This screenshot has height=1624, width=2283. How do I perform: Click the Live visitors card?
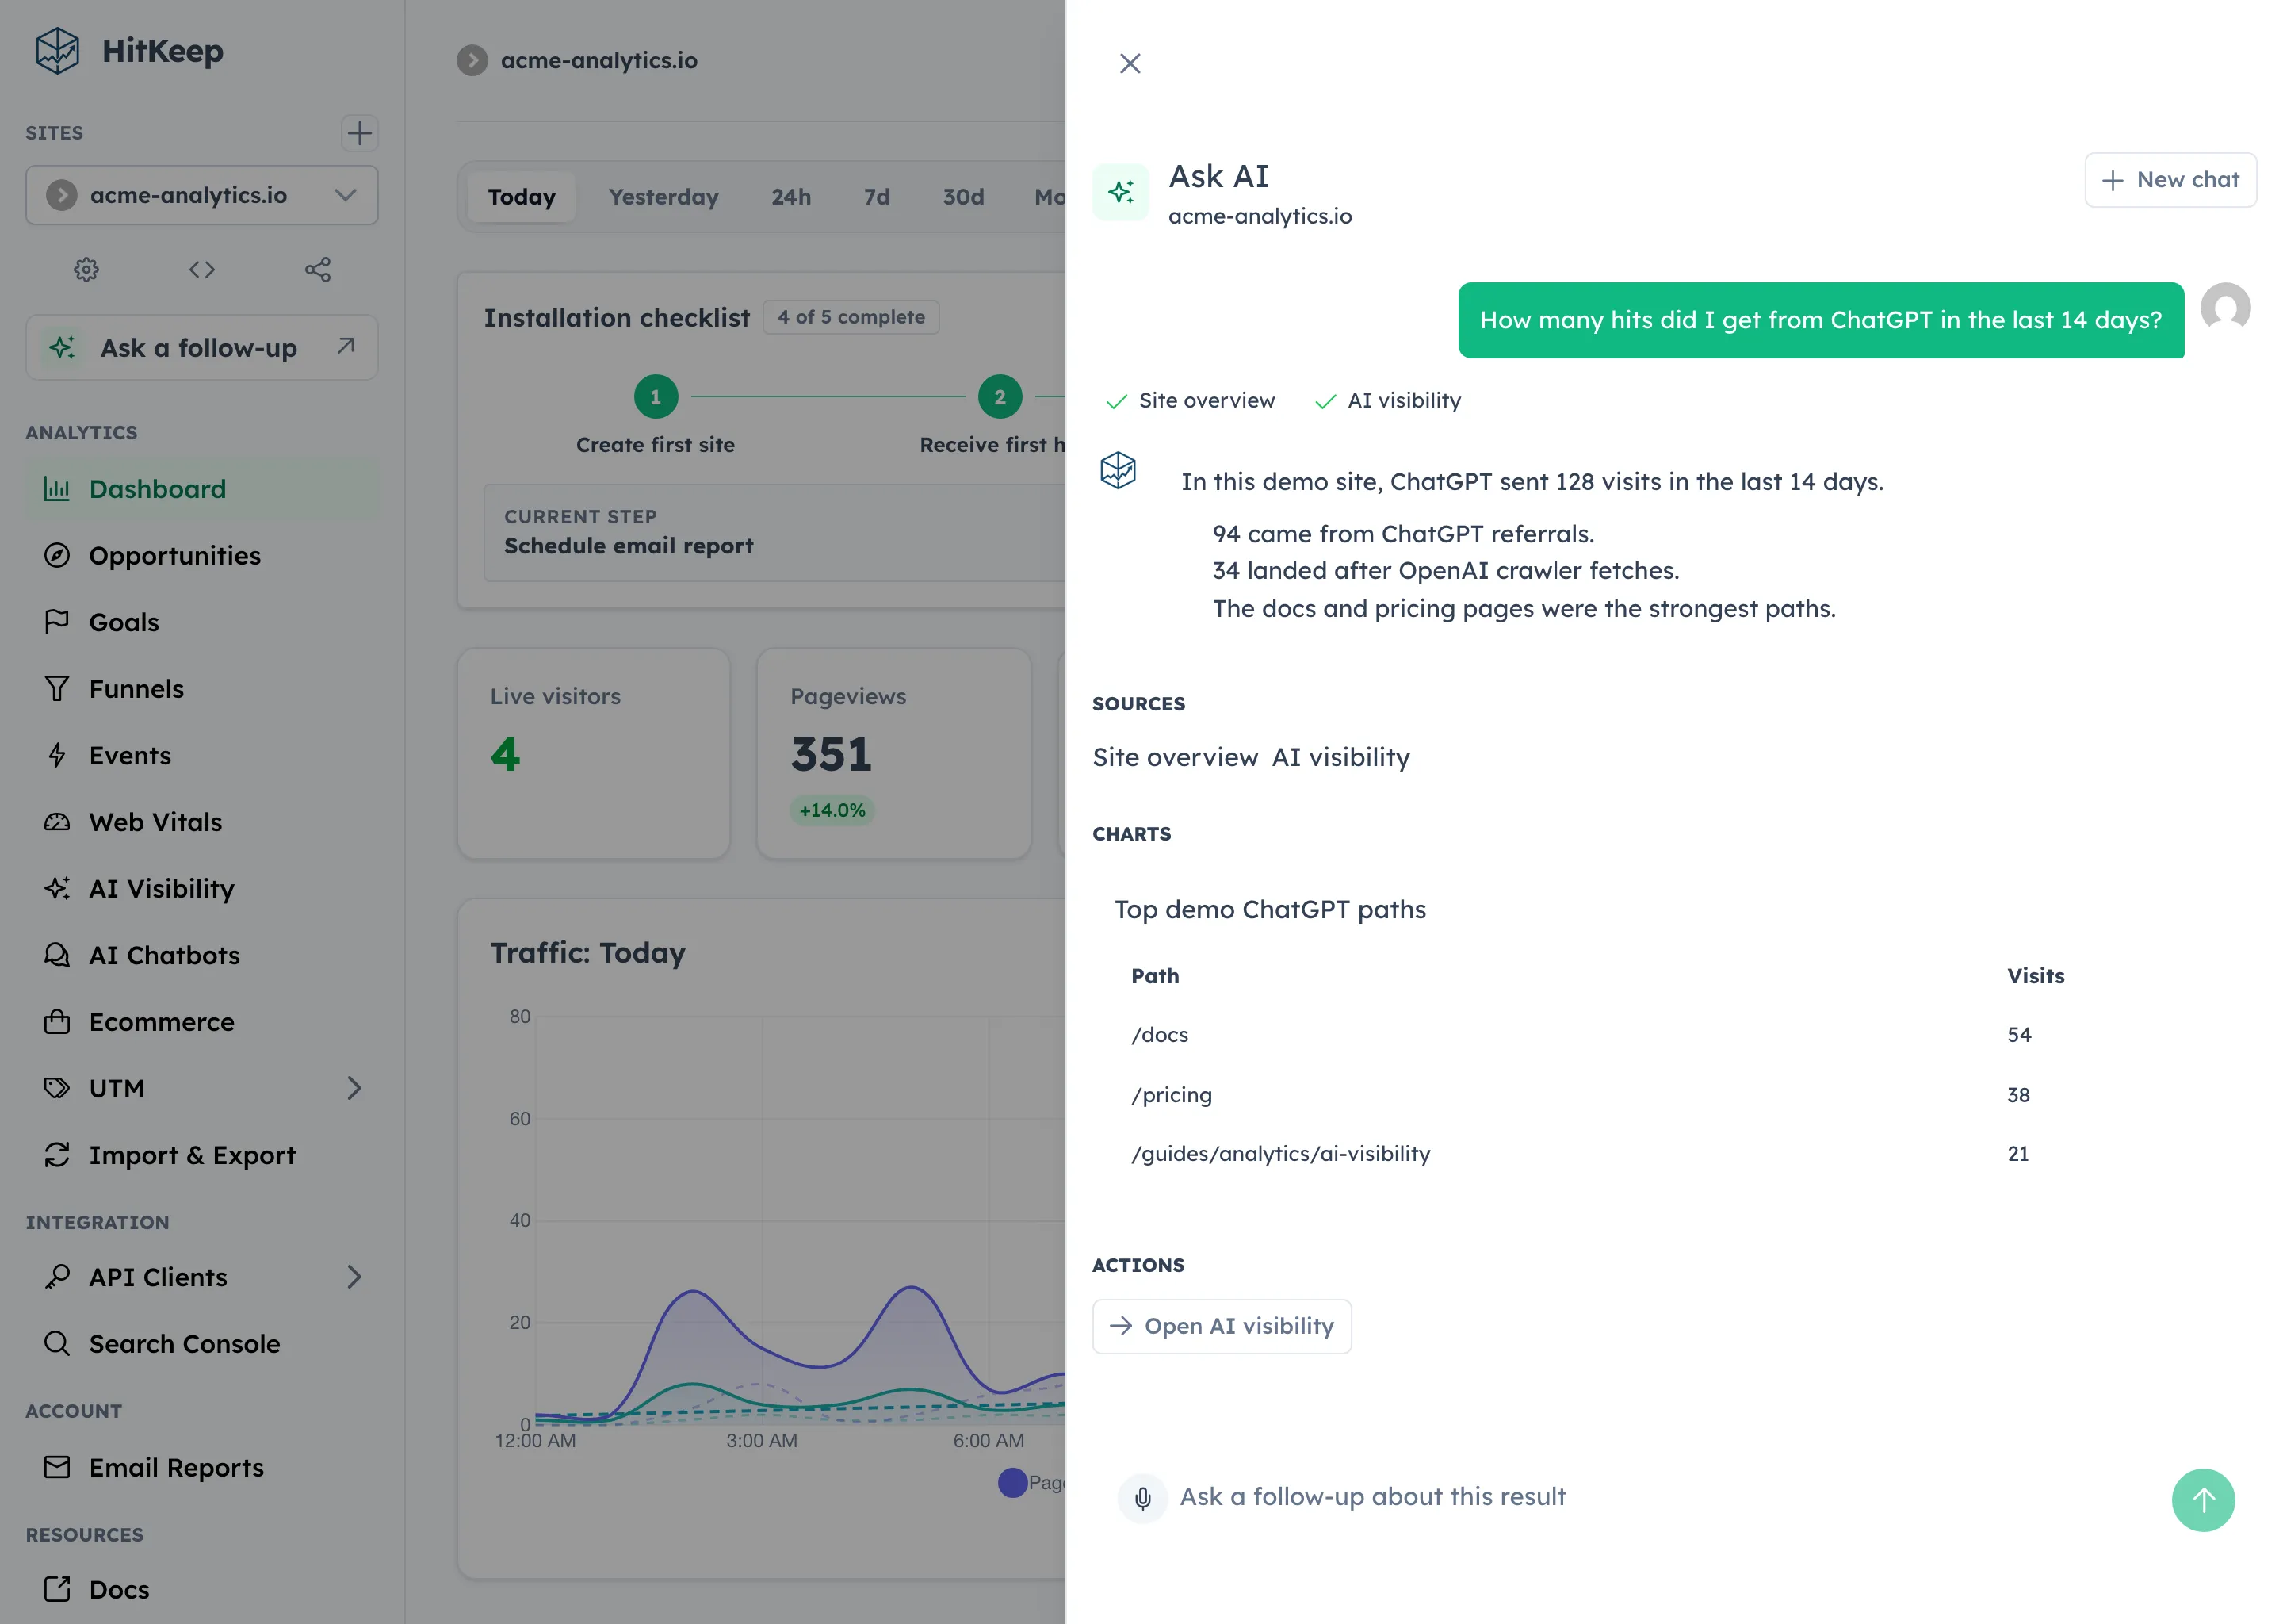[594, 753]
